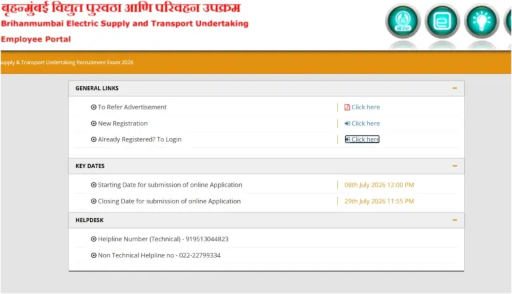Click bullet icon before Non Technical Helpline

coord(94,255)
